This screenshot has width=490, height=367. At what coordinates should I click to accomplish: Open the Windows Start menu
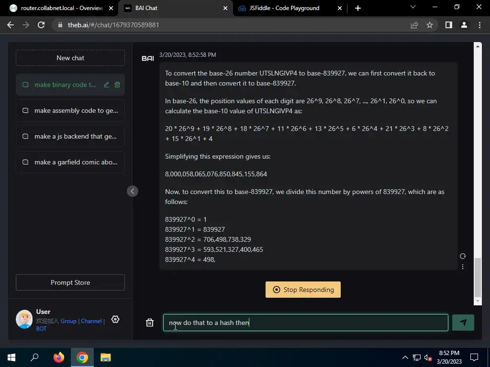coord(11,357)
